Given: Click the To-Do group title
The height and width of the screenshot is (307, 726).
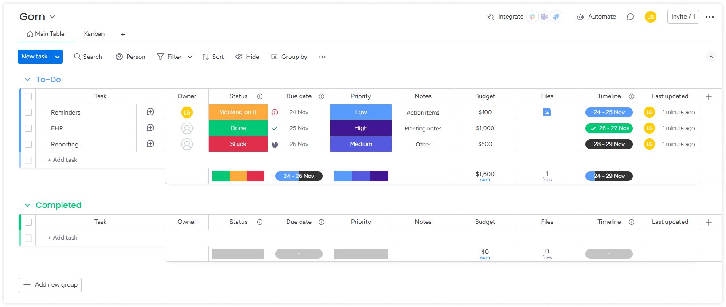Looking at the screenshot, I should [48, 80].
